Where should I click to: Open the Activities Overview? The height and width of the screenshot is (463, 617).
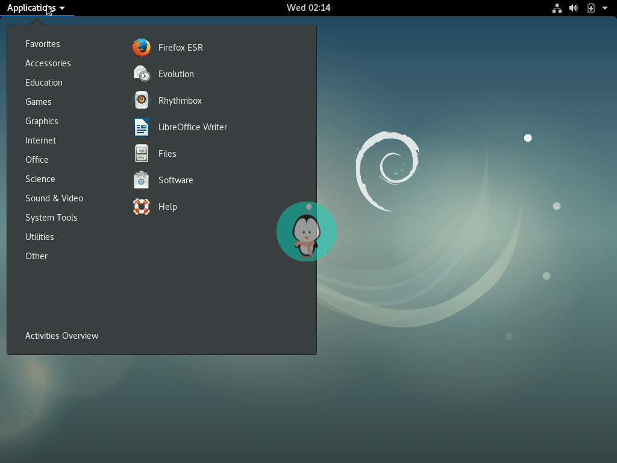click(61, 335)
